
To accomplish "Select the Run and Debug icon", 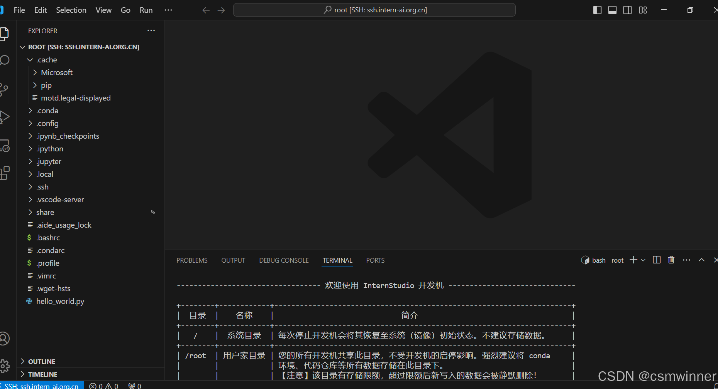I will tap(5, 117).
